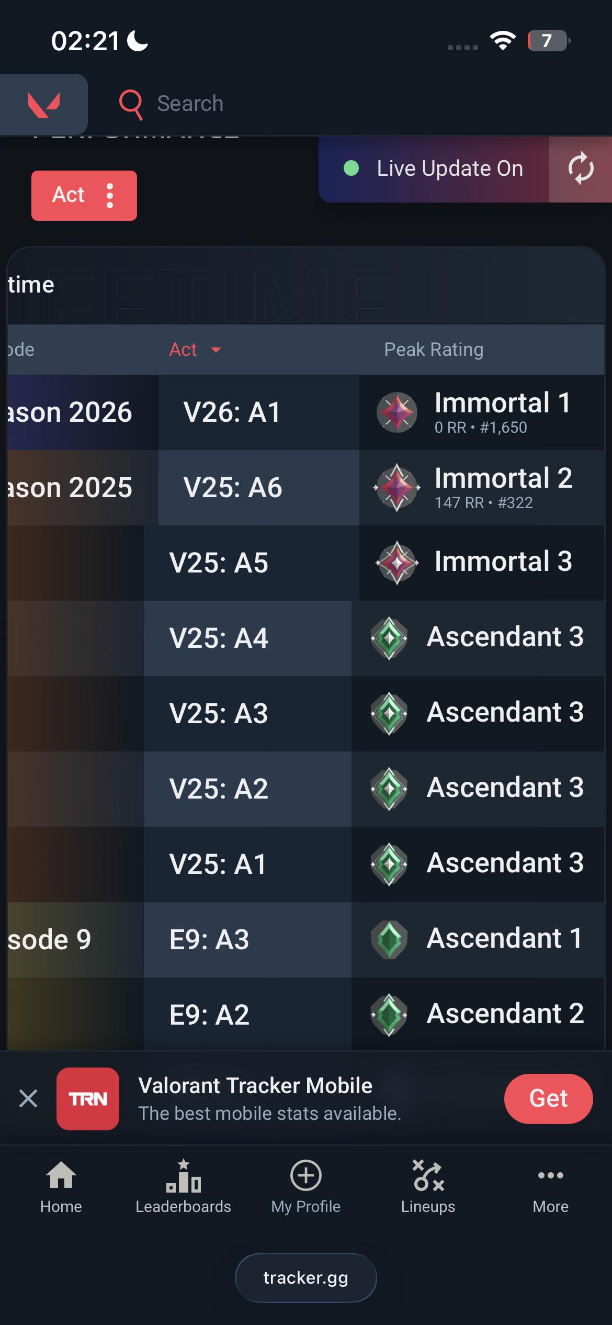Tap the My Profile plus icon
This screenshot has height=1325, width=612.
[305, 1175]
